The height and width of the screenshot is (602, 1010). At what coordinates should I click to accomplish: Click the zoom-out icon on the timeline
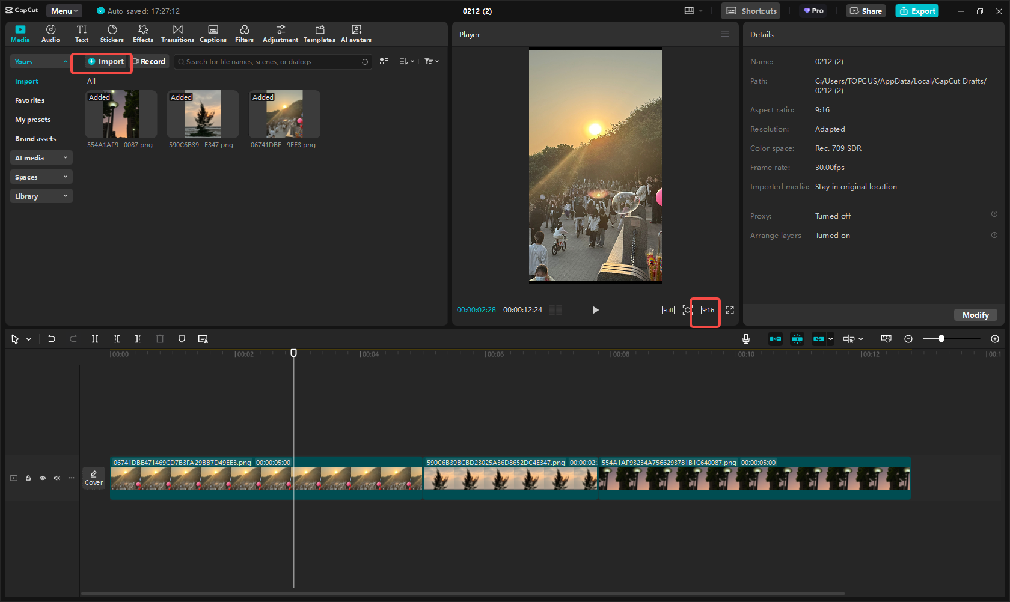click(x=908, y=339)
